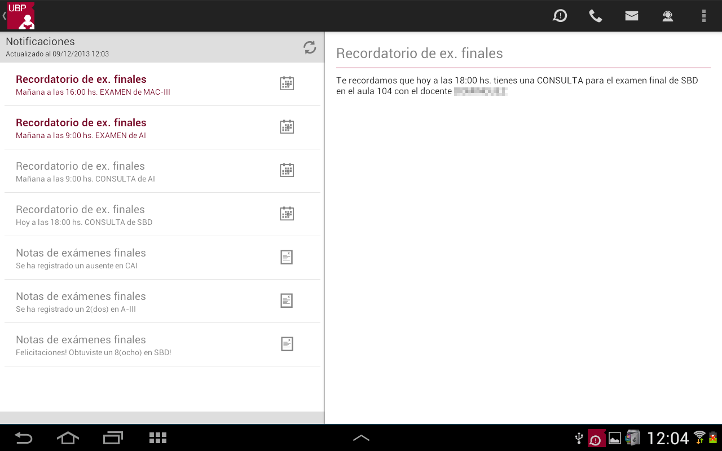Tap the phone call icon
Image resolution: width=722 pixels, height=451 pixels.
tap(595, 16)
